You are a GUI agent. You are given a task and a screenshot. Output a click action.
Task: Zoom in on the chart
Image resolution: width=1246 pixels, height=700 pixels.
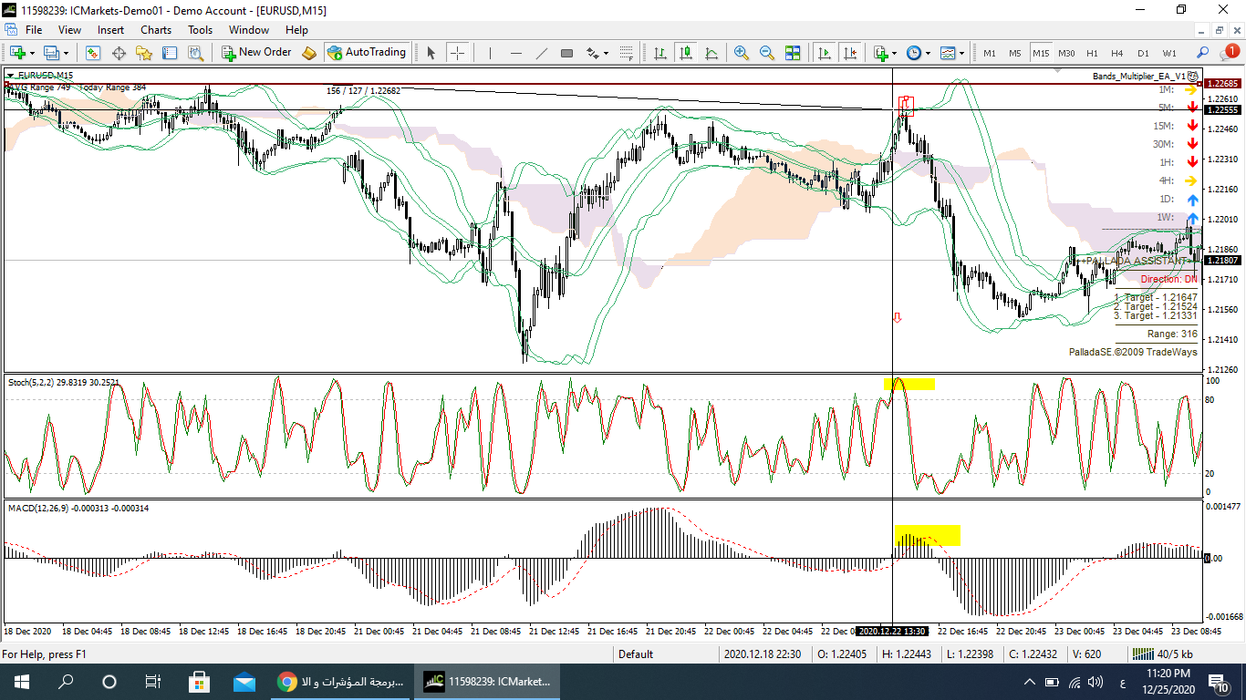(x=741, y=53)
